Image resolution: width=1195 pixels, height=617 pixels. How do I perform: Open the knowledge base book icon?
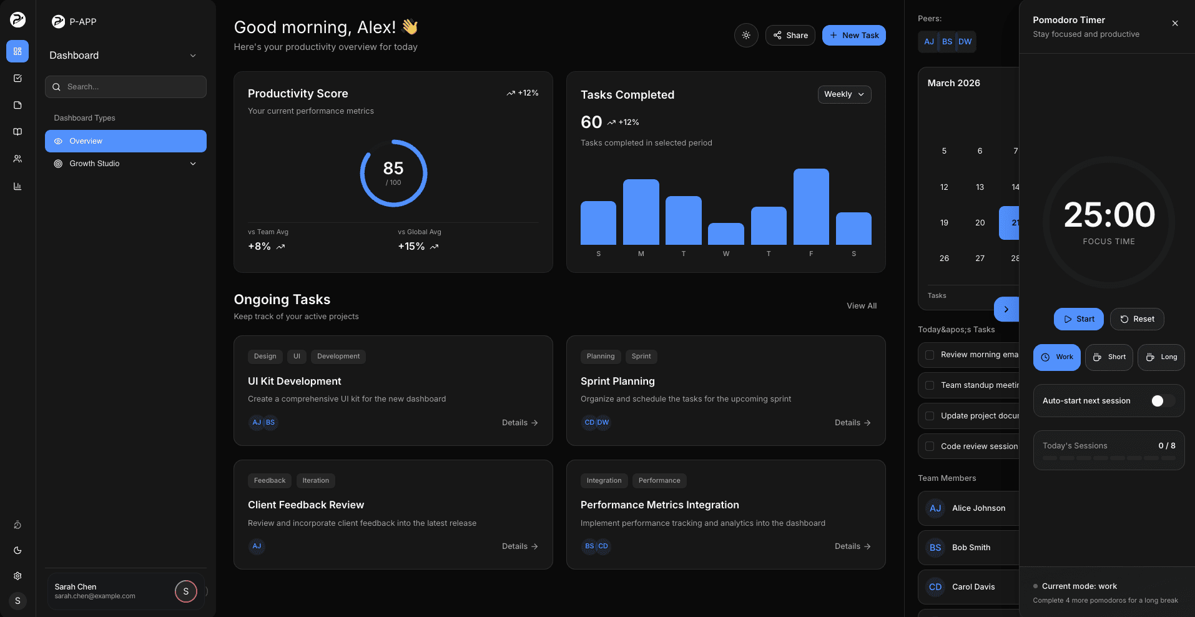pos(17,131)
